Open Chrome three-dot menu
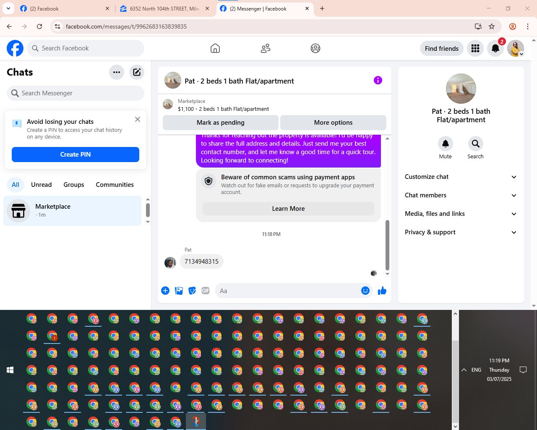This screenshot has height=430, width=537. (528, 26)
